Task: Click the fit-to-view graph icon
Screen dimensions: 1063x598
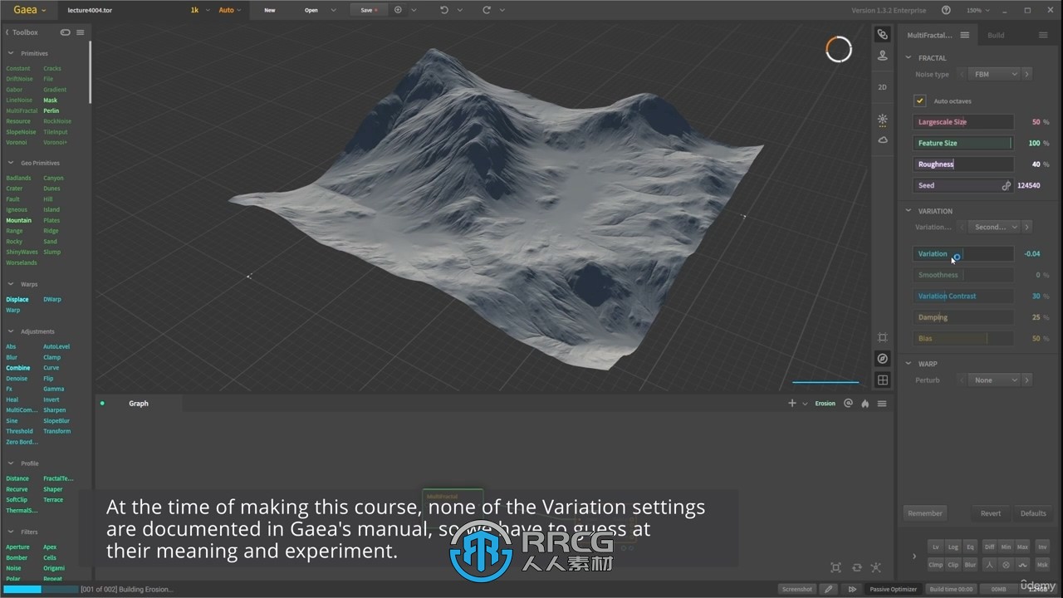Action: click(x=835, y=567)
